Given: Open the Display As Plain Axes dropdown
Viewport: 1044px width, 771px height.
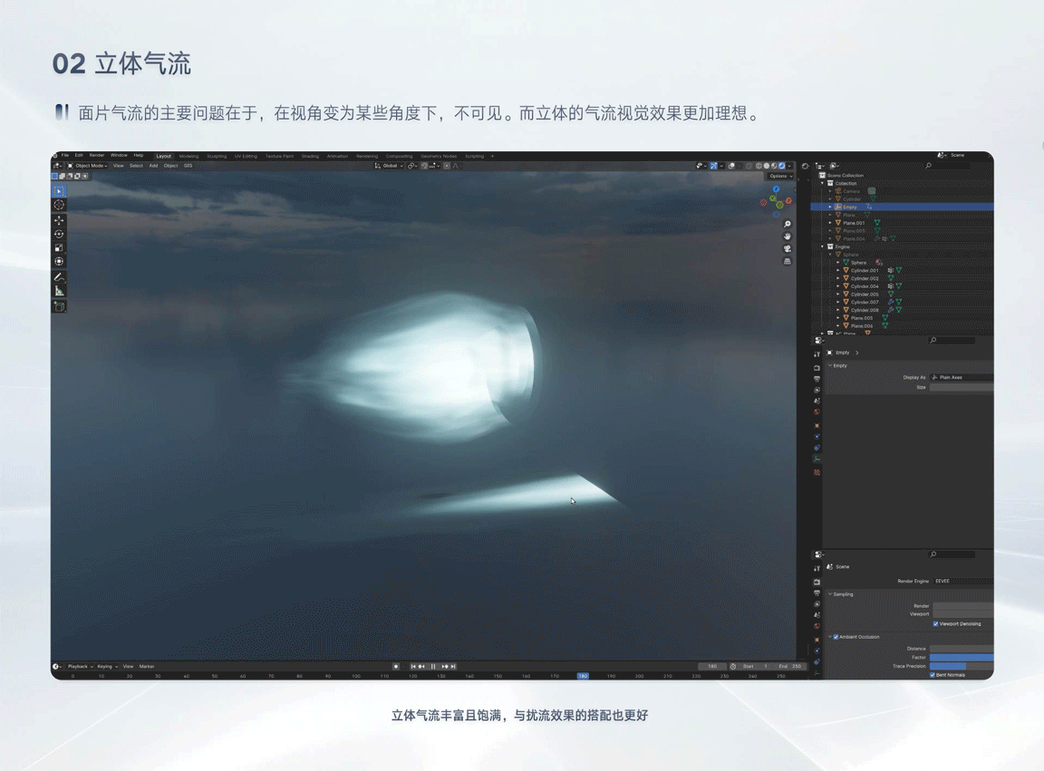Looking at the screenshot, I should click(962, 378).
